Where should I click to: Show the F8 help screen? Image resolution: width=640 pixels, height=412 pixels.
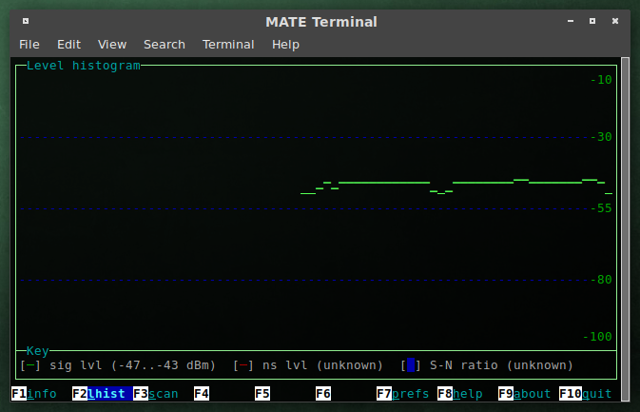[460, 394]
